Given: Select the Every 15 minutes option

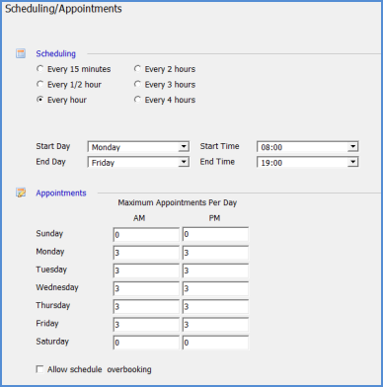Looking at the screenshot, I should 39,69.
